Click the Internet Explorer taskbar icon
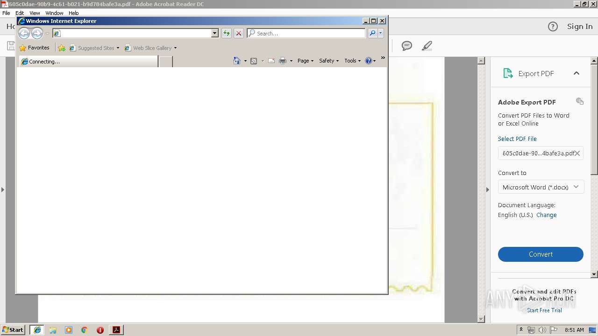This screenshot has width=598, height=336. pyautogui.click(x=37, y=330)
